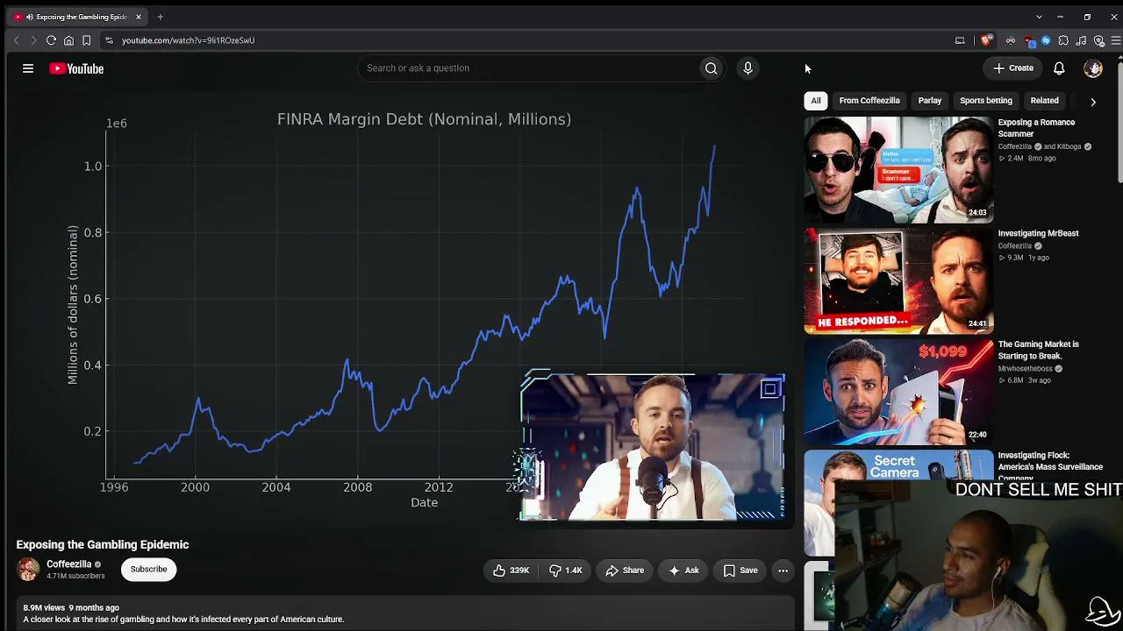Switch to the Exposing the Gambling Epidemic tab
1123x631 pixels.
(78, 17)
